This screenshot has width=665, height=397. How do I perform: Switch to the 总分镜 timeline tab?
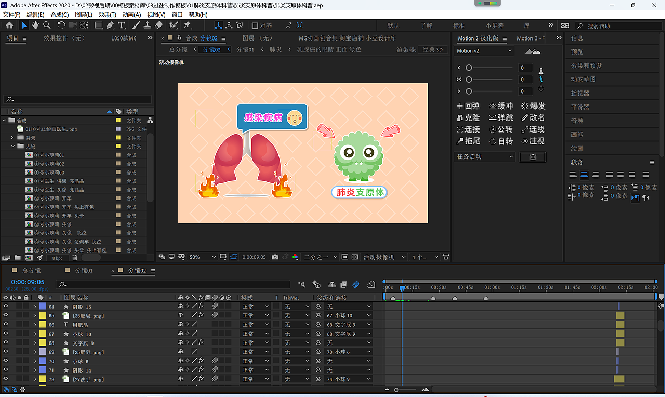coord(31,270)
